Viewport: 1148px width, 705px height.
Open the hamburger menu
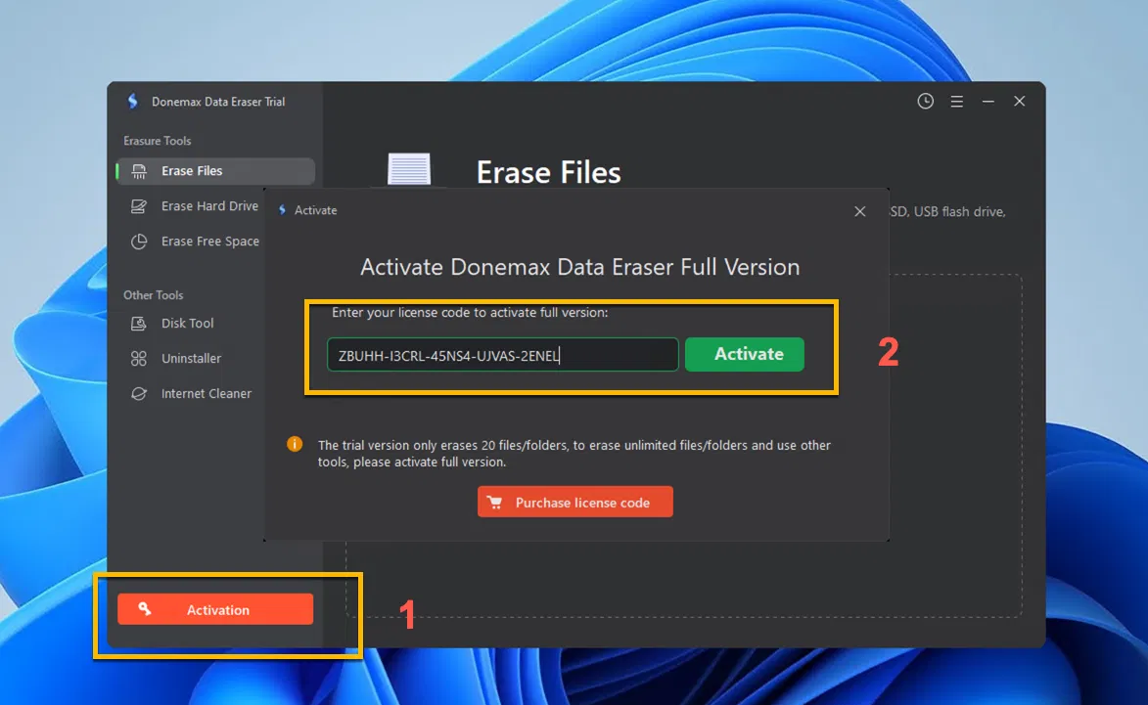[956, 101]
